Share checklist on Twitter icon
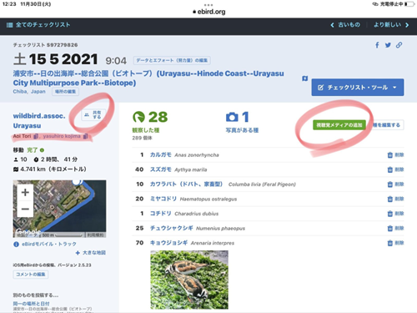 click(388, 45)
